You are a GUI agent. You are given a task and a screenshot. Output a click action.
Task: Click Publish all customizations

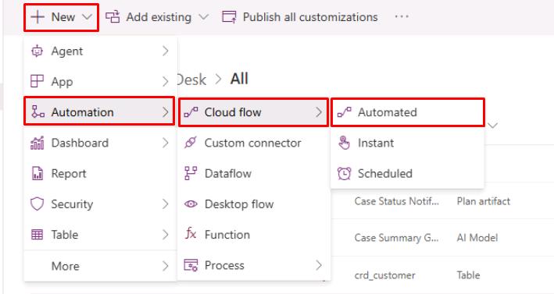click(299, 17)
